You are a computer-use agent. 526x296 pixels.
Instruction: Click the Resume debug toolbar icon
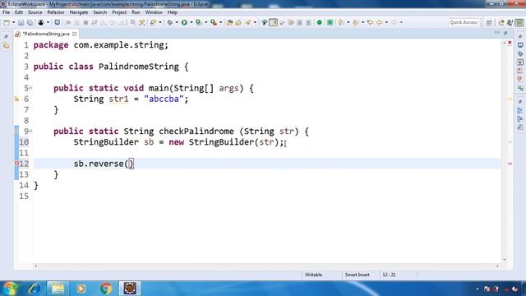coord(68,22)
